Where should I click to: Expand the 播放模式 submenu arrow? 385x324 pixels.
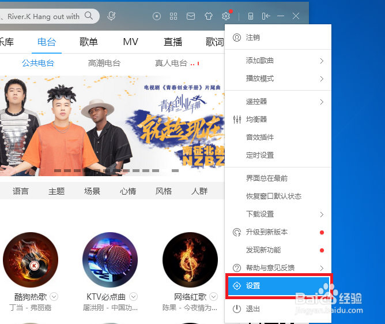click(322, 79)
